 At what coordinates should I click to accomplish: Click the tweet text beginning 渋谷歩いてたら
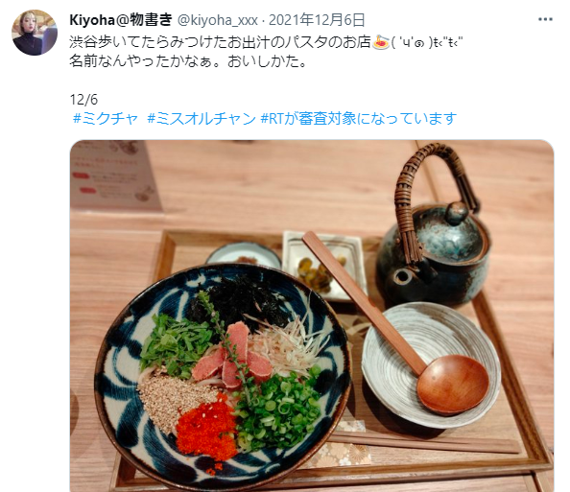coord(266,42)
